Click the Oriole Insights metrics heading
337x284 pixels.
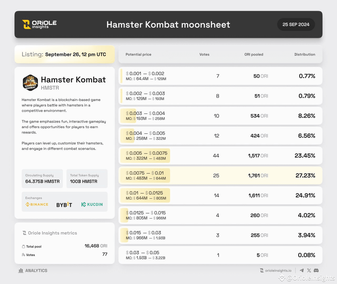[x=52, y=233]
